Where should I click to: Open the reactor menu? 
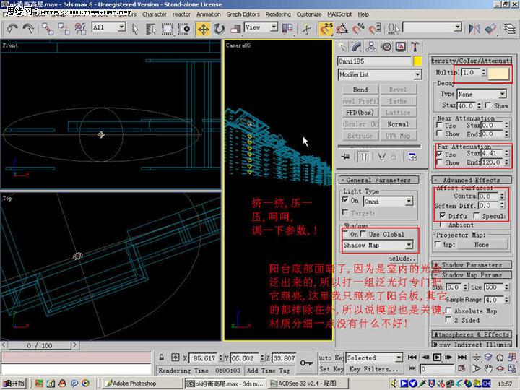(181, 14)
